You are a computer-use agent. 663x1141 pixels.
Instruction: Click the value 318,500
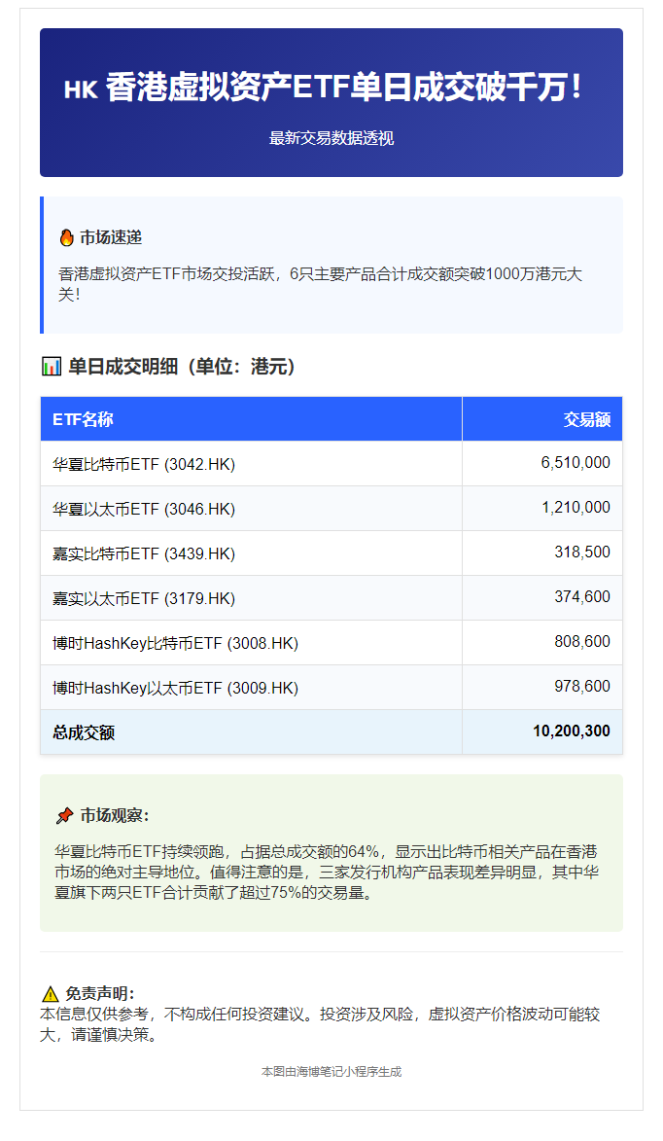582,553
